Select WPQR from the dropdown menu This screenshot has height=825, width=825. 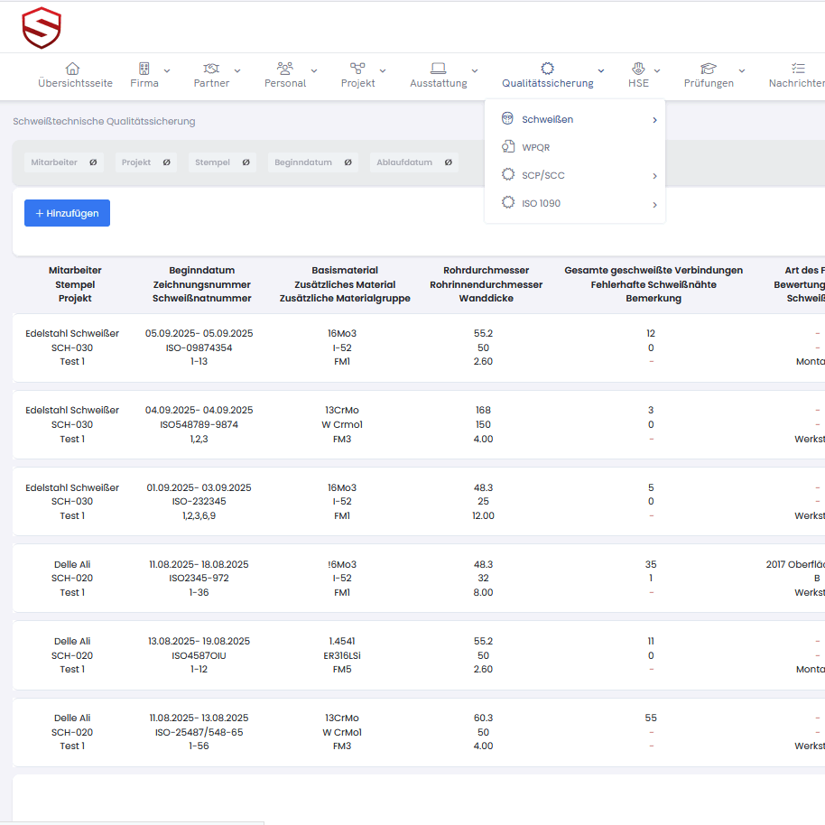pos(535,147)
